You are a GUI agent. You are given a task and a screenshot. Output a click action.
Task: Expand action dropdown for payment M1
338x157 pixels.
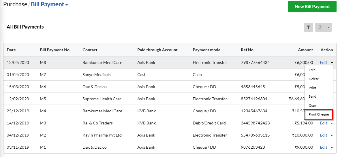click(x=332, y=147)
